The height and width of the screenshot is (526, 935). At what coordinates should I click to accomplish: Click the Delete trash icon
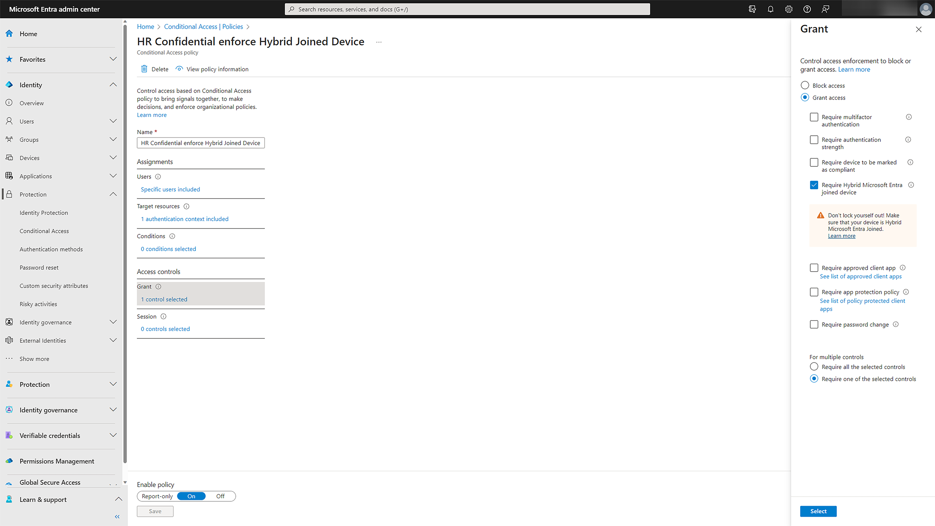[x=144, y=69]
